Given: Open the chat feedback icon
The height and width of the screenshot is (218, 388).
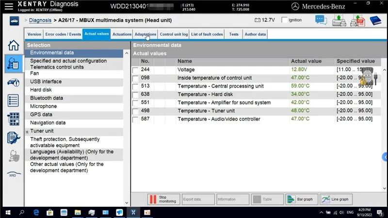Looking at the screenshot, I should point(321,20).
